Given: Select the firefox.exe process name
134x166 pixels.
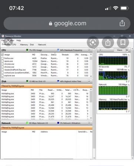Looking at the screenshot, I should coord(9,58).
